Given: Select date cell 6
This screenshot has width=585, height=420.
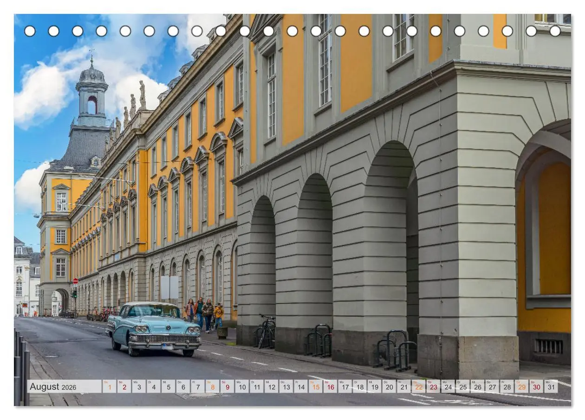Looking at the screenshot, I should [183, 387].
